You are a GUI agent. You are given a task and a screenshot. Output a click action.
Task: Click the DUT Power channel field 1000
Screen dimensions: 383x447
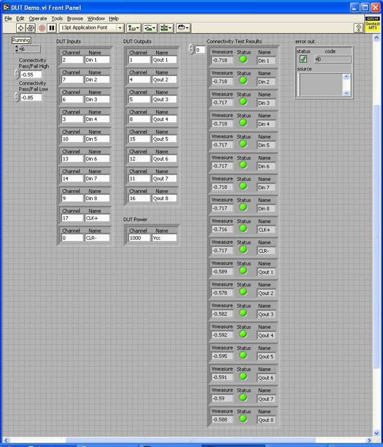[x=139, y=238]
